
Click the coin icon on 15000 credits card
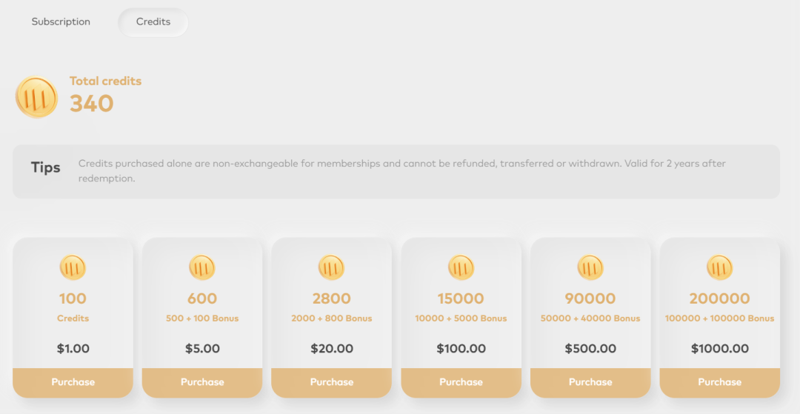[x=461, y=267]
